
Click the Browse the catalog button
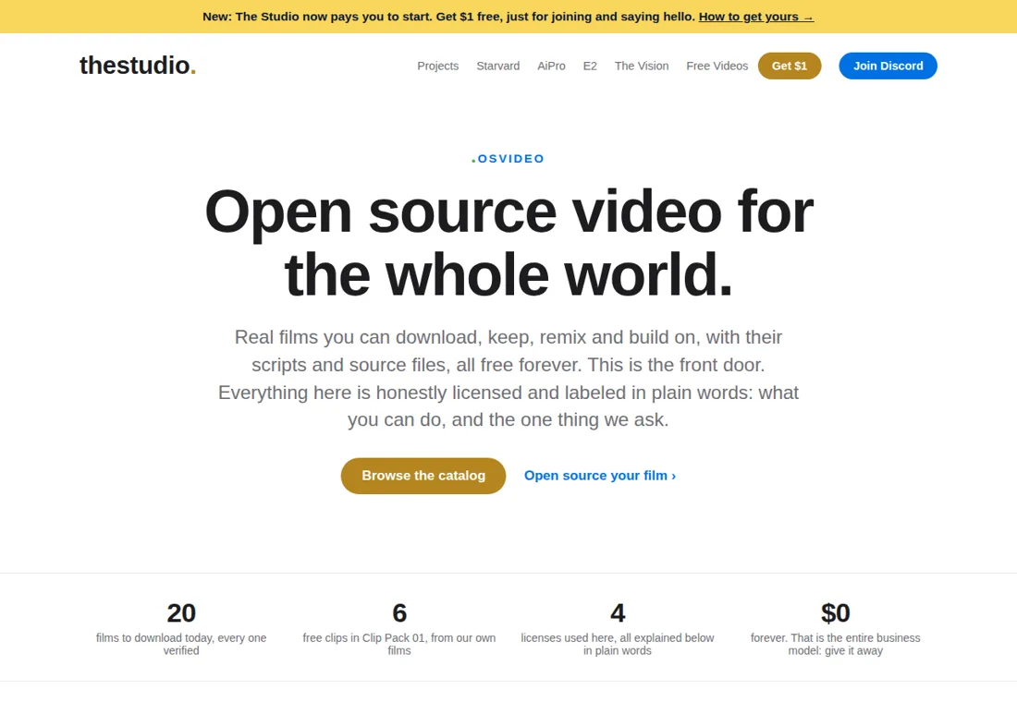click(423, 476)
